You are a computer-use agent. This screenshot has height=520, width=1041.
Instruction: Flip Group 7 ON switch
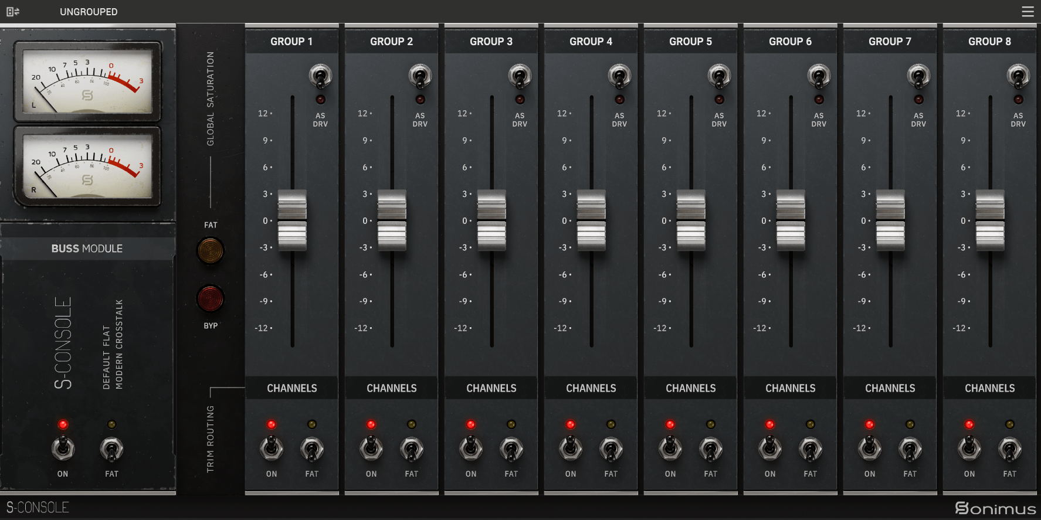point(870,448)
